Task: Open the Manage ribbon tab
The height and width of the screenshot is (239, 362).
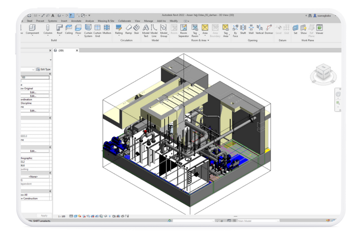Action: [x=148, y=21]
